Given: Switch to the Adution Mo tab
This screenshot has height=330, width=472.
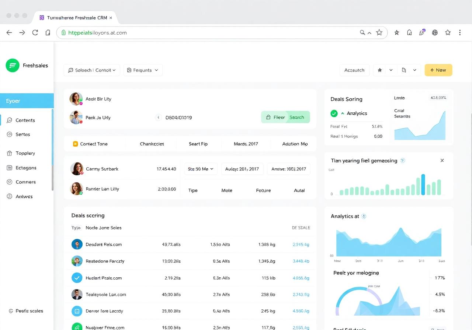Looking at the screenshot, I should click(x=295, y=144).
